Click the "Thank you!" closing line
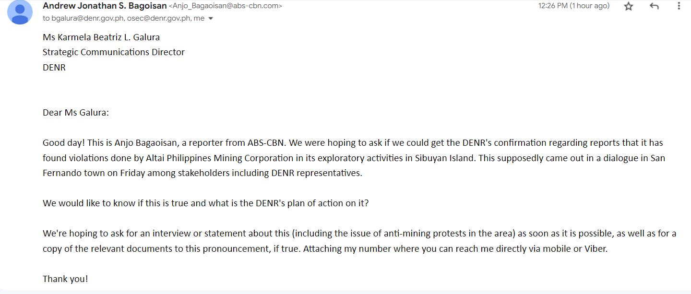The width and height of the screenshot is (691, 294). pos(65,279)
